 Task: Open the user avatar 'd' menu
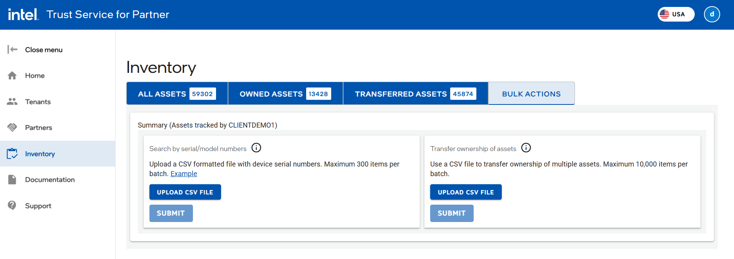[x=712, y=14]
